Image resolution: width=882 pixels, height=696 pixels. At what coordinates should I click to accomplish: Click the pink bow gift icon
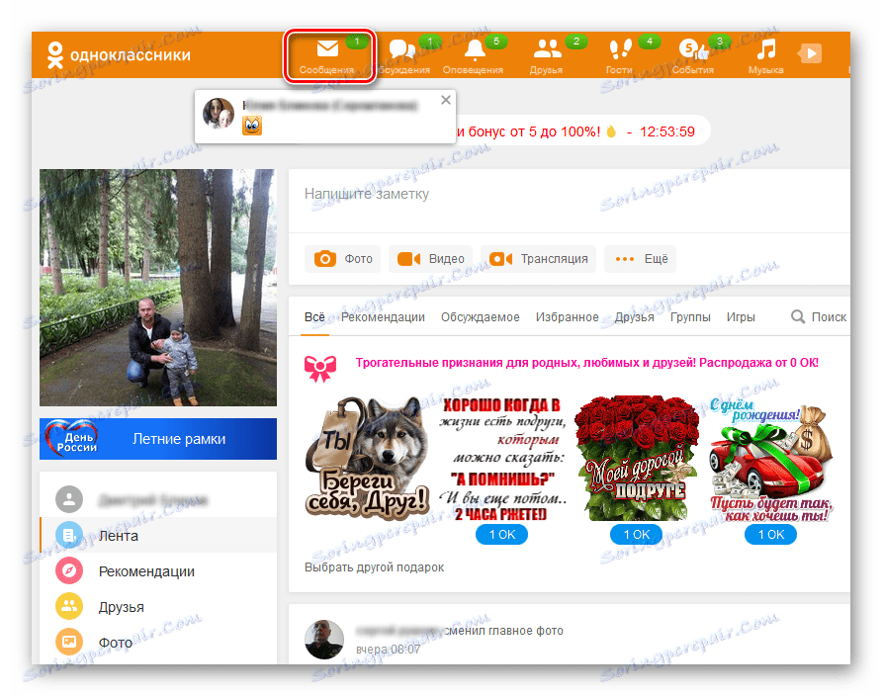pos(320,368)
